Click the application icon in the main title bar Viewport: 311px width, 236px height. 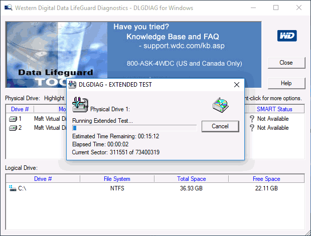coord(9,8)
